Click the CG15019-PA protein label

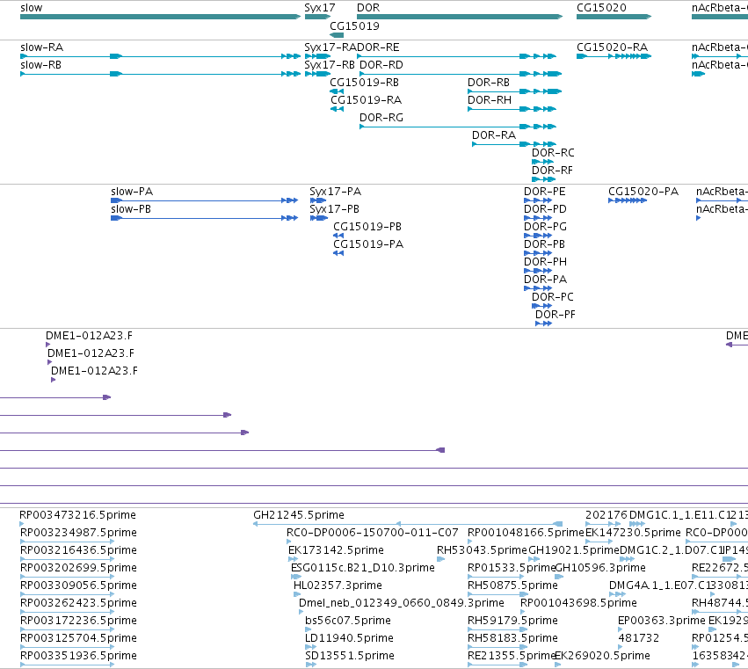(368, 244)
